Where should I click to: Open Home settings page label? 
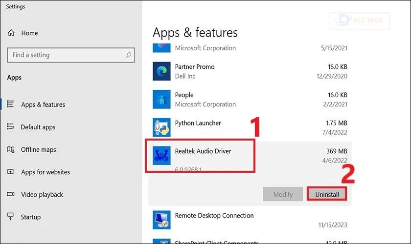(x=30, y=33)
